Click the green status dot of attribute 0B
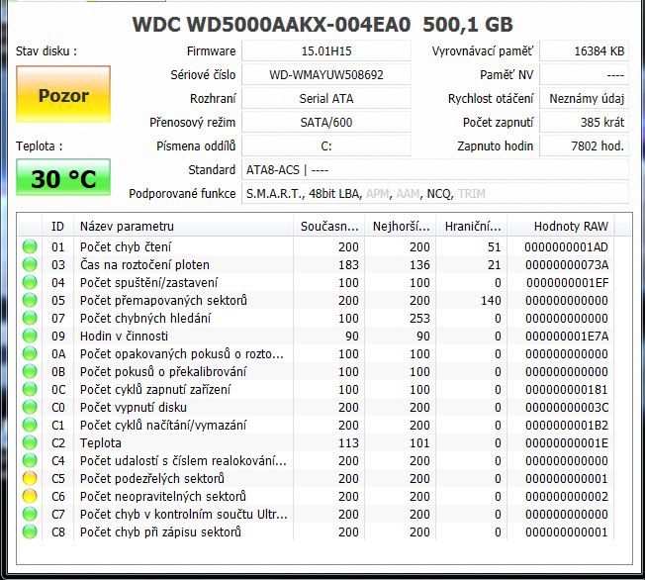645x580 pixels. point(30,371)
